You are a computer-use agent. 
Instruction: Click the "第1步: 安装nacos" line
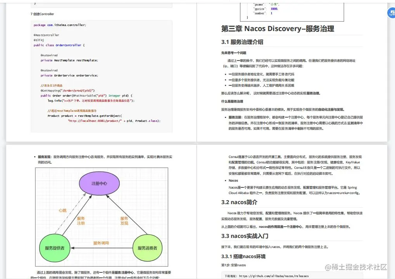[x=233, y=265]
